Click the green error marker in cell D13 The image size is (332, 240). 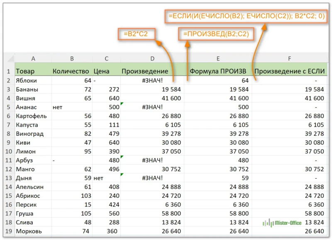coord(122,175)
